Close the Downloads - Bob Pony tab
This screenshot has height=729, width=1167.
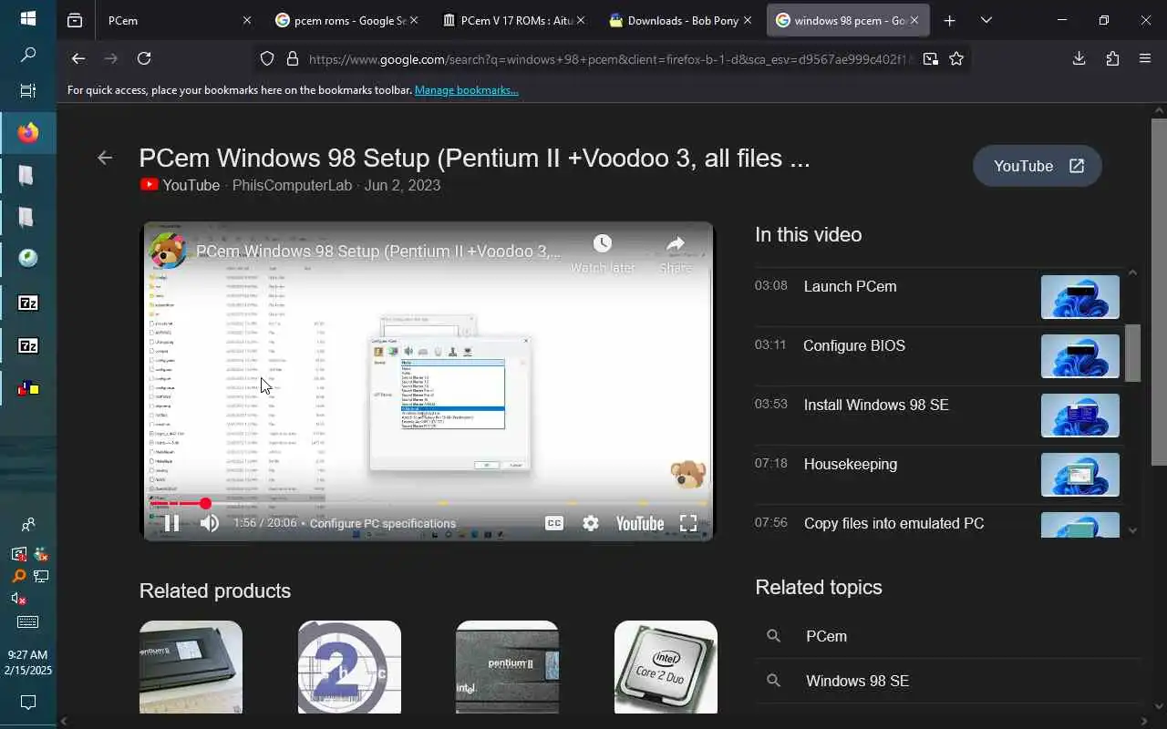[x=748, y=20]
